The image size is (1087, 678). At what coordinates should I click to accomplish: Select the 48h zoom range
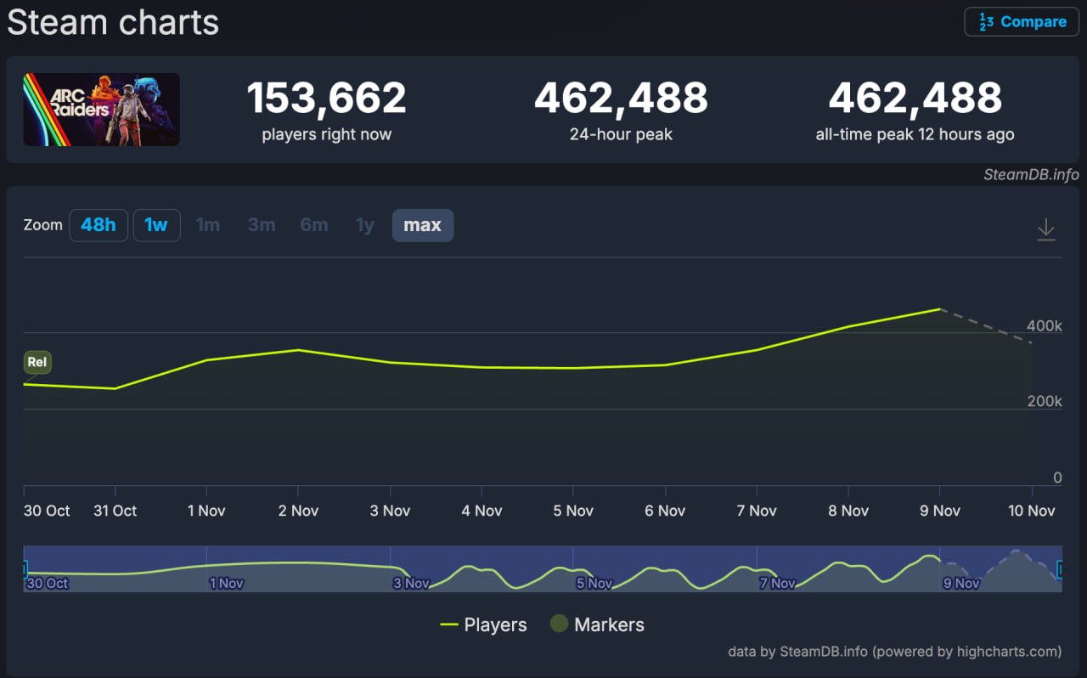pyautogui.click(x=99, y=225)
